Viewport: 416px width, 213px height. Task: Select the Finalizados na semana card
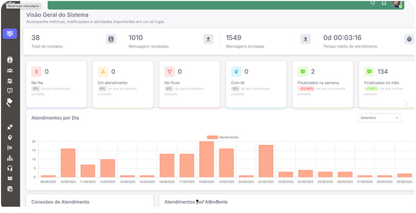pos(322,84)
